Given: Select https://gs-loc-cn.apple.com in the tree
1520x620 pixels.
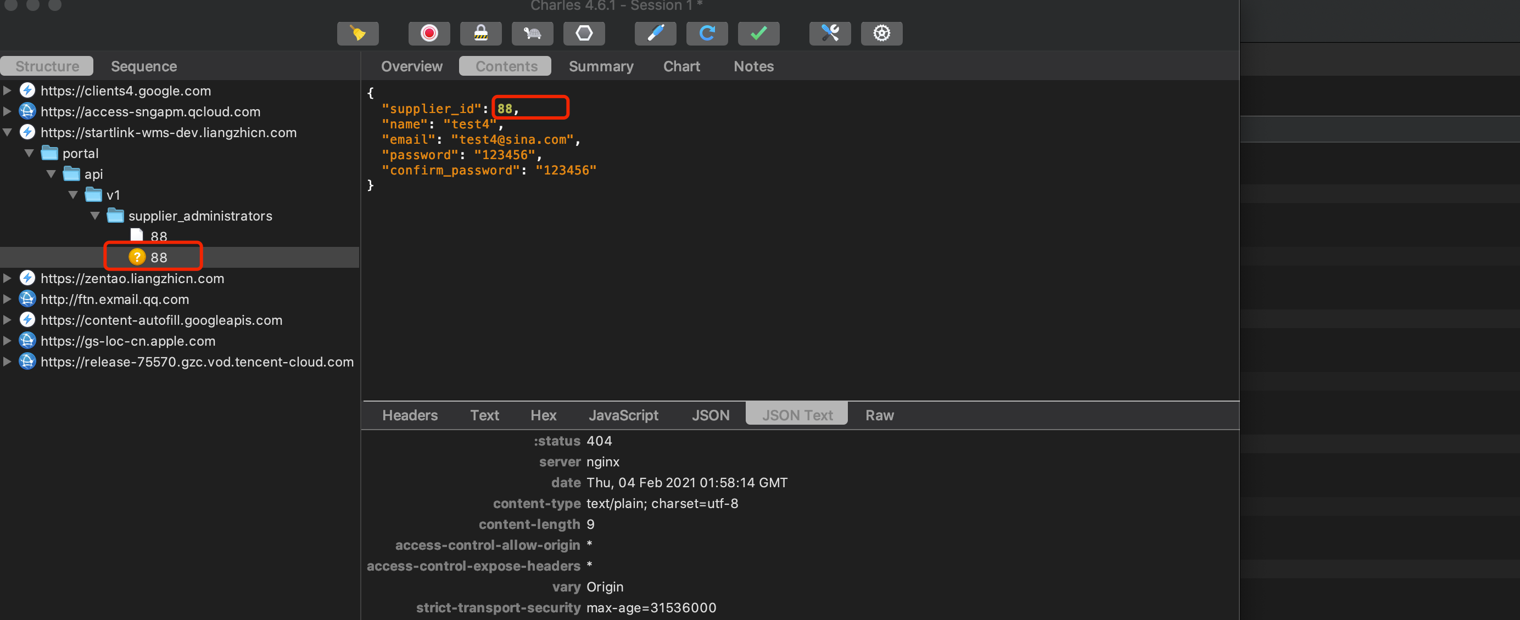Looking at the screenshot, I should pyautogui.click(x=127, y=341).
